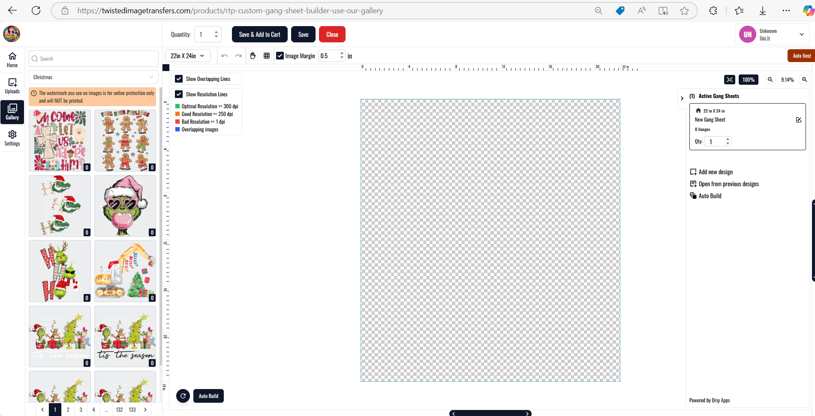This screenshot has width=815, height=416.
Task: Click the undo arrow icon
Action: pyautogui.click(x=224, y=56)
